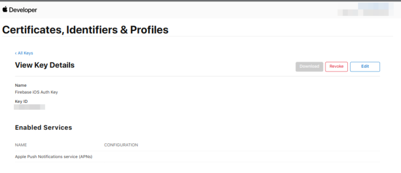Select the blurred Key ID value
This screenshot has width=401, height=173.
pyautogui.click(x=30, y=107)
